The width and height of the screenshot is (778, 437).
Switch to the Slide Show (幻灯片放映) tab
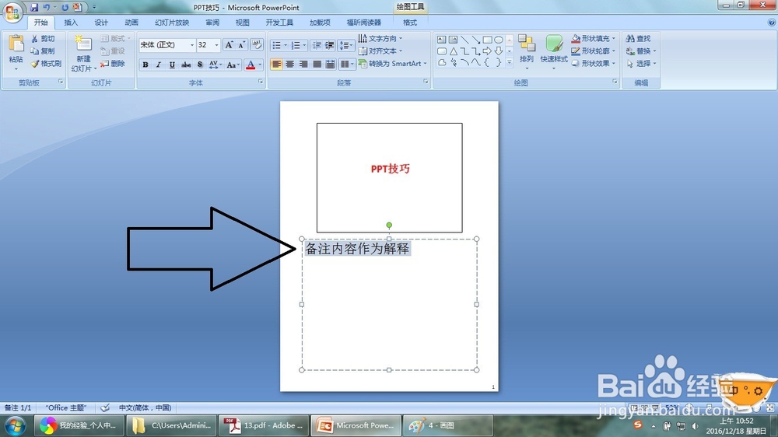tap(172, 23)
